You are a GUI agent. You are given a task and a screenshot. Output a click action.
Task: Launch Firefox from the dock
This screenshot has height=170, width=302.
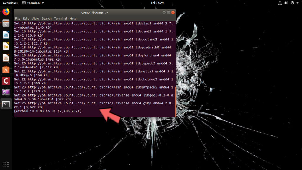[x=6, y=12]
